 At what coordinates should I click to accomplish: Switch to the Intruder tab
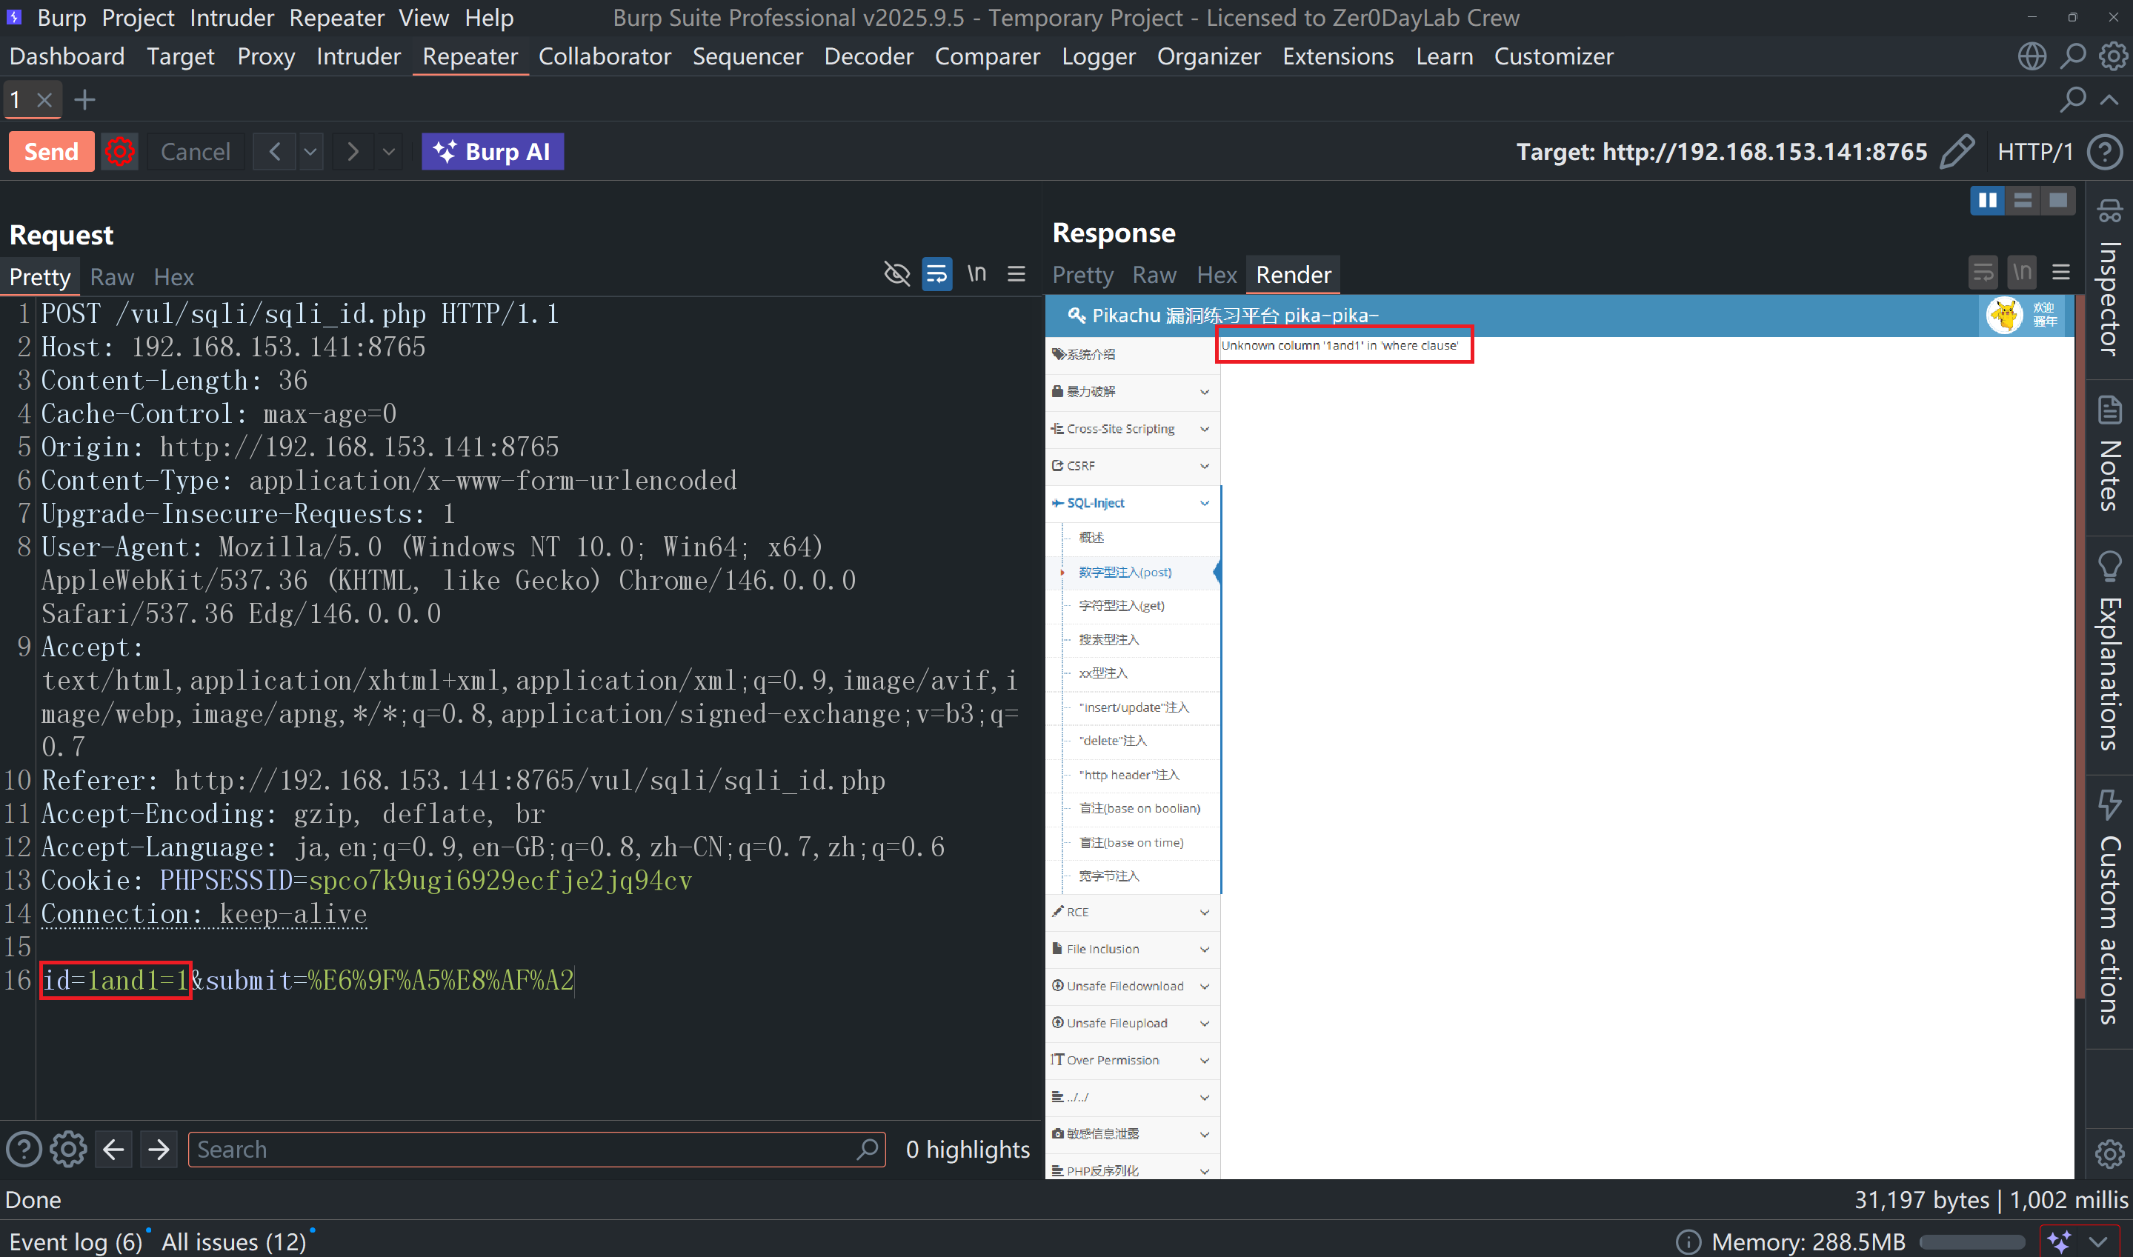359,57
